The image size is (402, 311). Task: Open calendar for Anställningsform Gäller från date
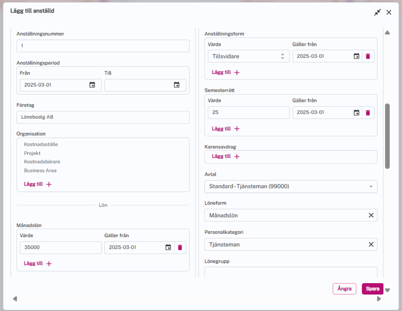[x=356, y=56]
